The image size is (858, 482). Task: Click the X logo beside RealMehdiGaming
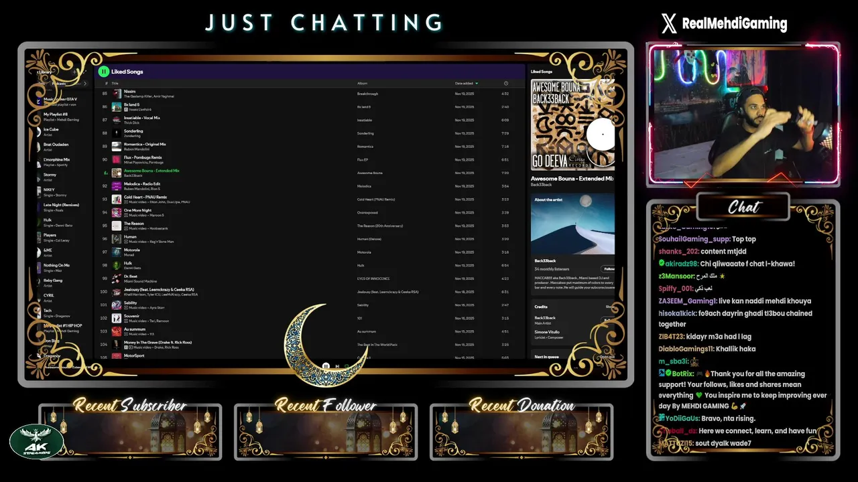[669, 24]
